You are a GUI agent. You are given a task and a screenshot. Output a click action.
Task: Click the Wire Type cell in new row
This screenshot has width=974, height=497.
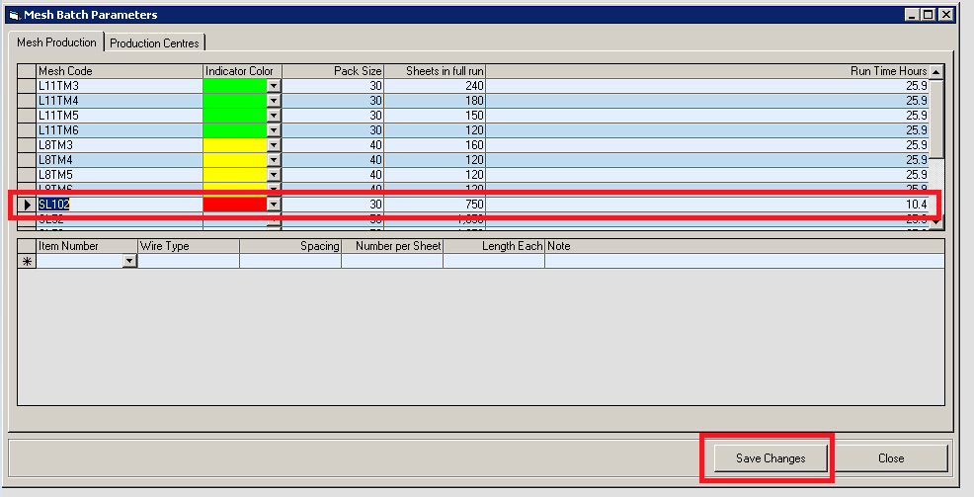[189, 262]
